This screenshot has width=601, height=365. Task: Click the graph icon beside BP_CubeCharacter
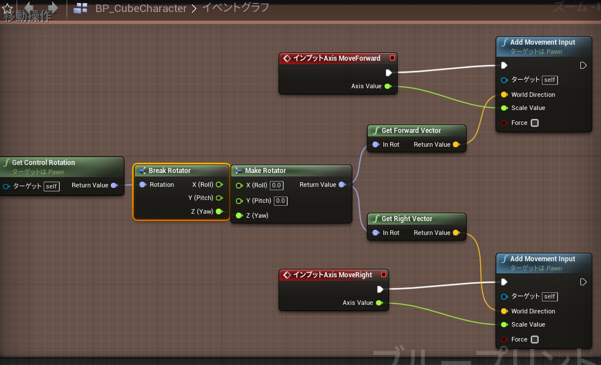point(80,7)
